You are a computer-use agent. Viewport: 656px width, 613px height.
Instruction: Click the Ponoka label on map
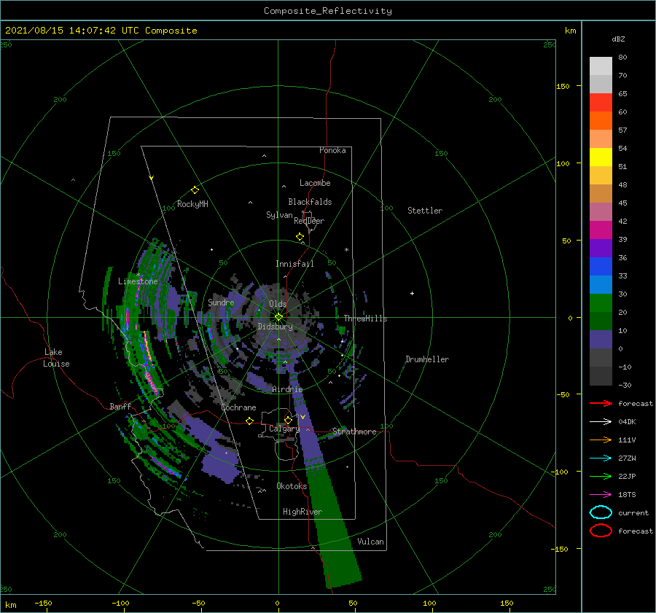(332, 150)
